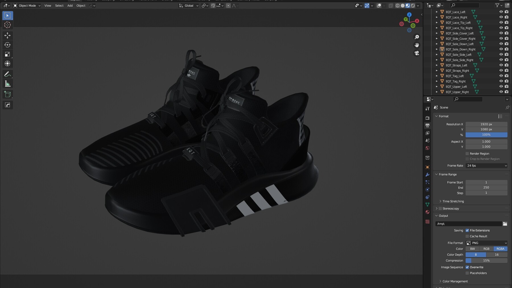Open the Physics Properties tab
This screenshot has height=288, width=512.
tap(428, 189)
